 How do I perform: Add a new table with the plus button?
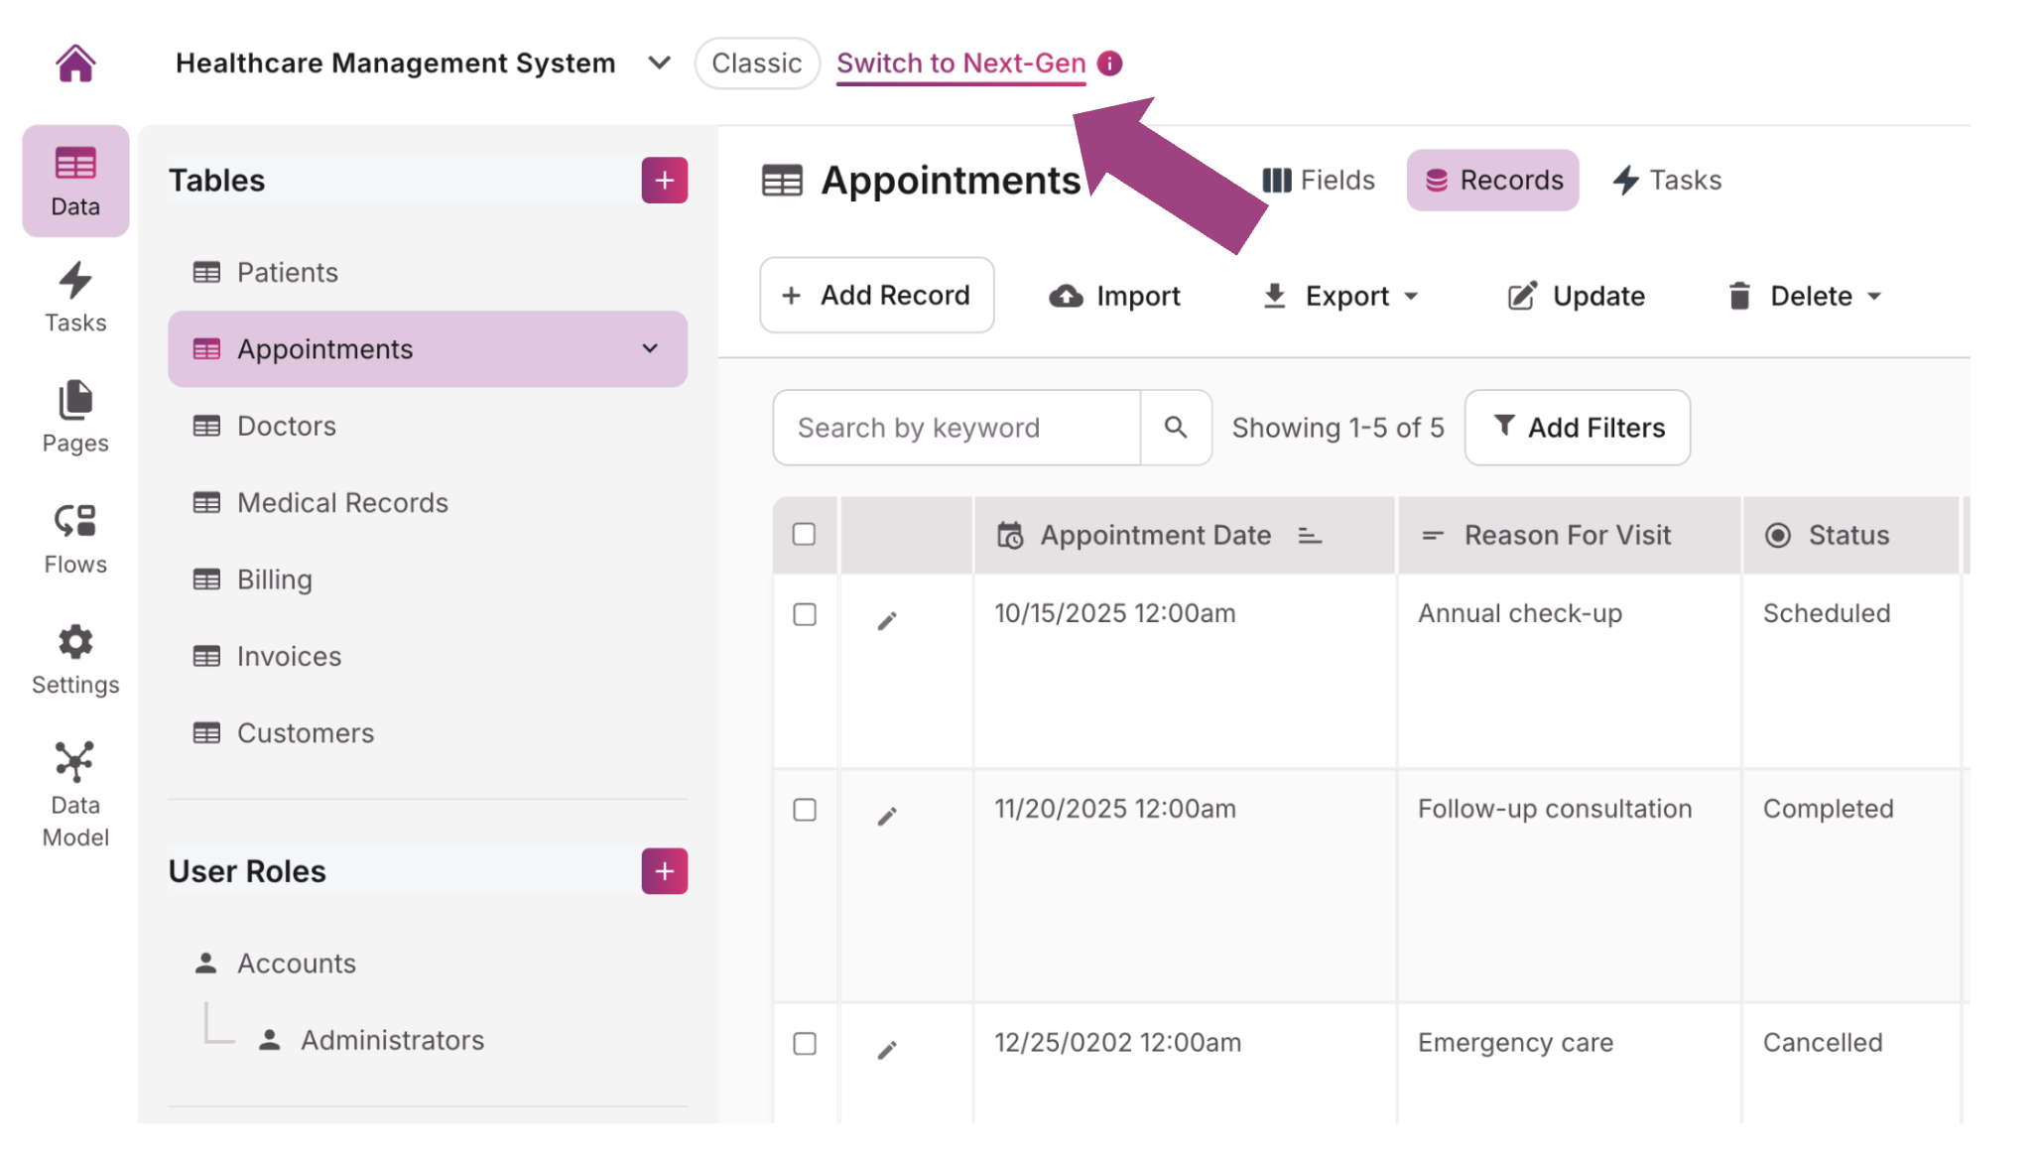[x=664, y=181]
